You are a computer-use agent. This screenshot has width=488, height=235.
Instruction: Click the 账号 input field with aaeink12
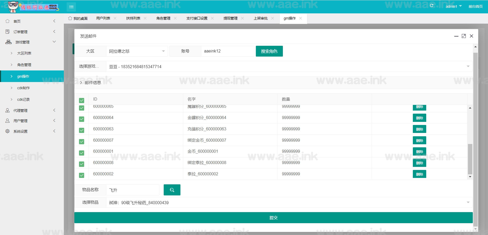point(228,51)
